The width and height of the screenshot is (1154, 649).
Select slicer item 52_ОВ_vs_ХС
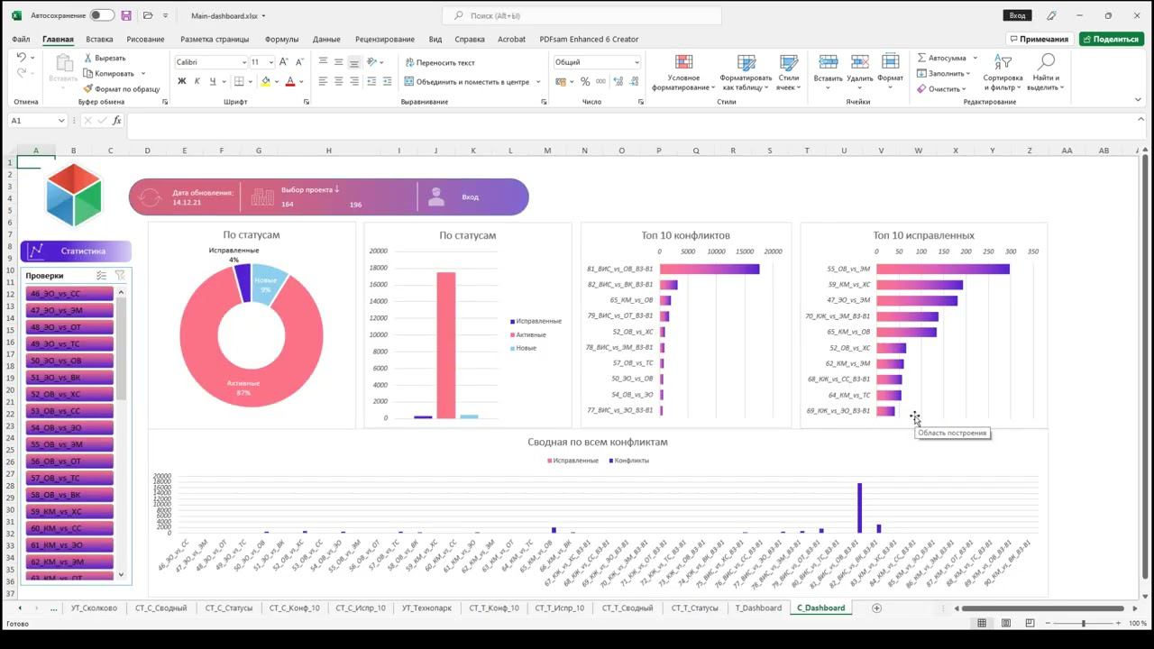pyautogui.click(x=69, y=394)
